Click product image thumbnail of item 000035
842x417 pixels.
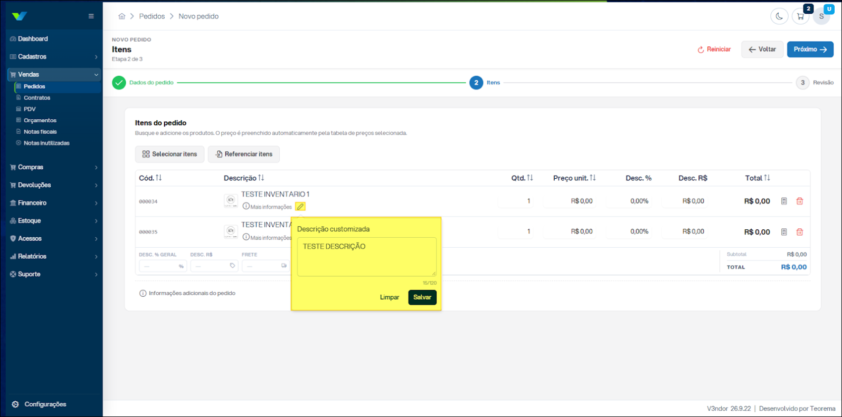[x=231, y=231]
